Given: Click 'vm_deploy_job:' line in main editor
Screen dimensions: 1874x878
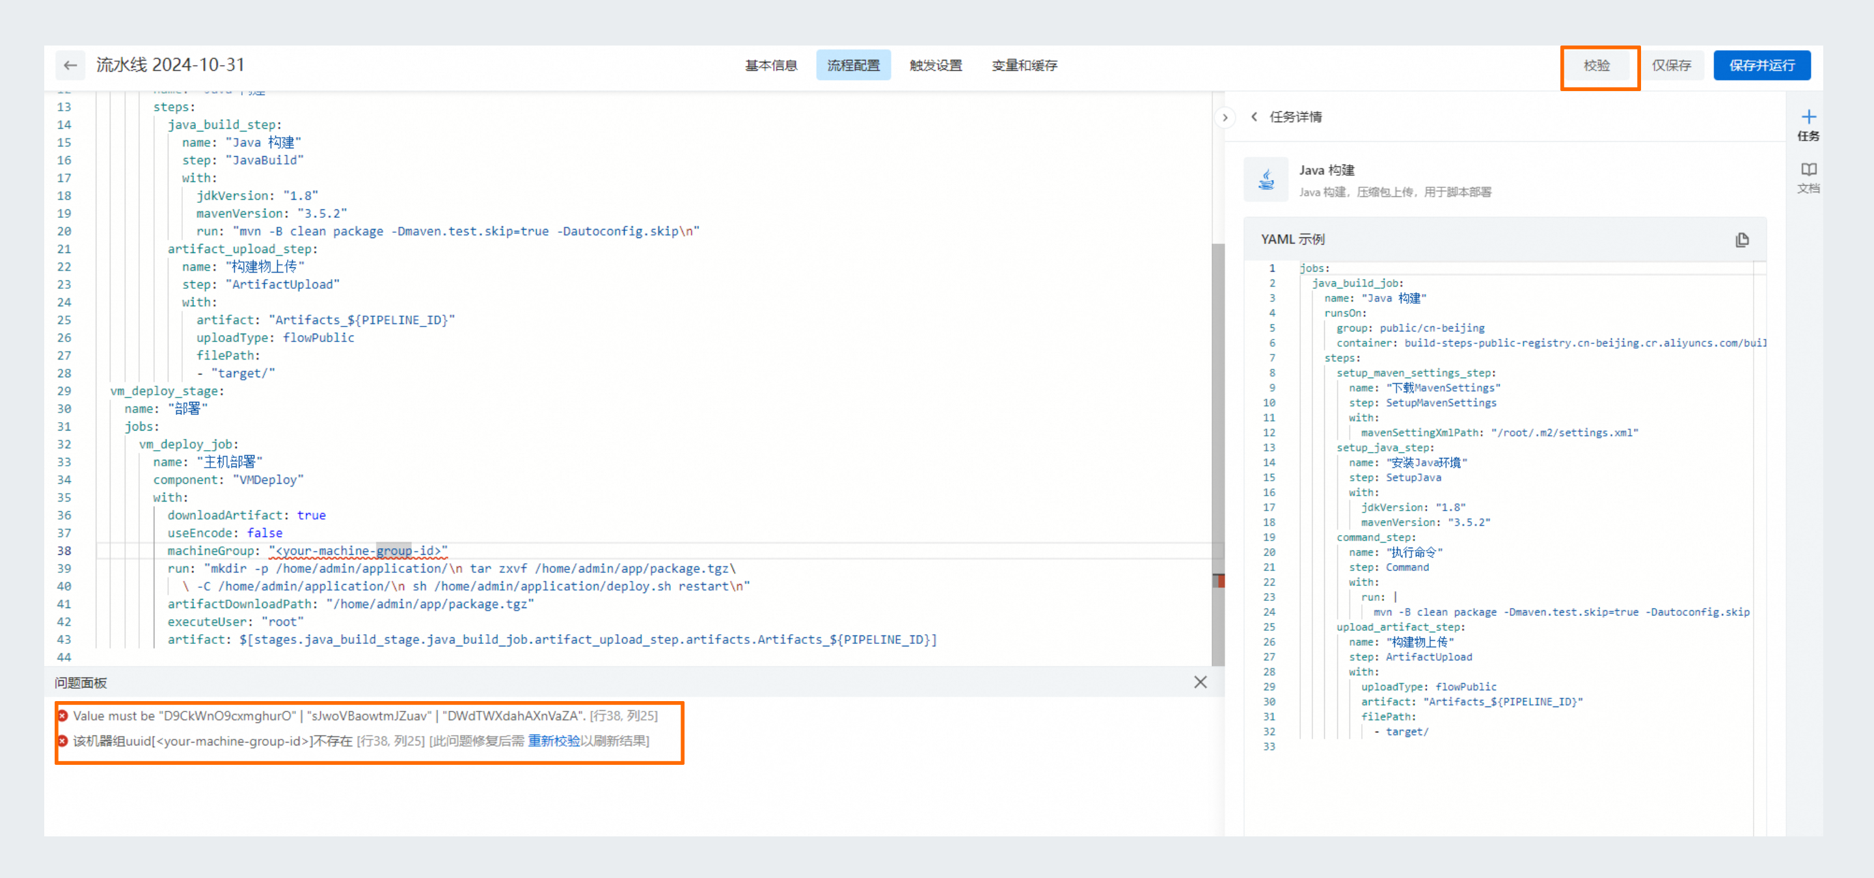Looking at the screenshot, I should click(189, 444).
